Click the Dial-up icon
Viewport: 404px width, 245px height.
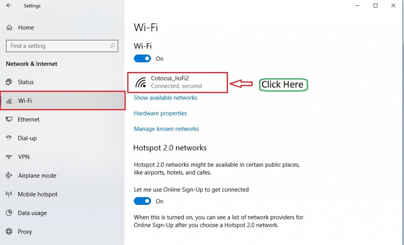point(9,138)
